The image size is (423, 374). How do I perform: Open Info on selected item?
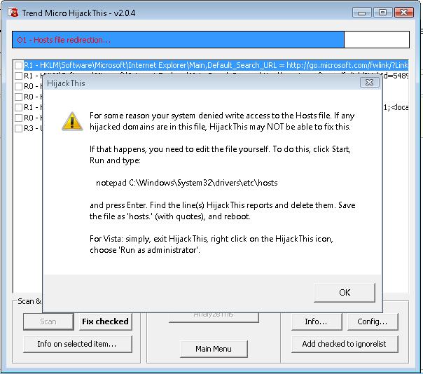pyautogui.click(x=78, y=344)
